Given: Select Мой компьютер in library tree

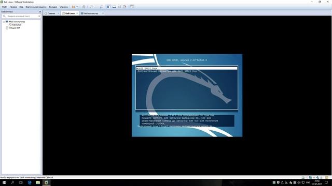Looking at the screenshot, I should (x=17, y=22).
